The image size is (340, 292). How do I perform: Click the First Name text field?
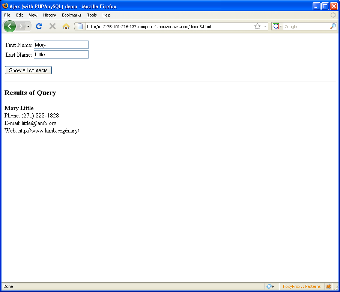pos(61,45)
